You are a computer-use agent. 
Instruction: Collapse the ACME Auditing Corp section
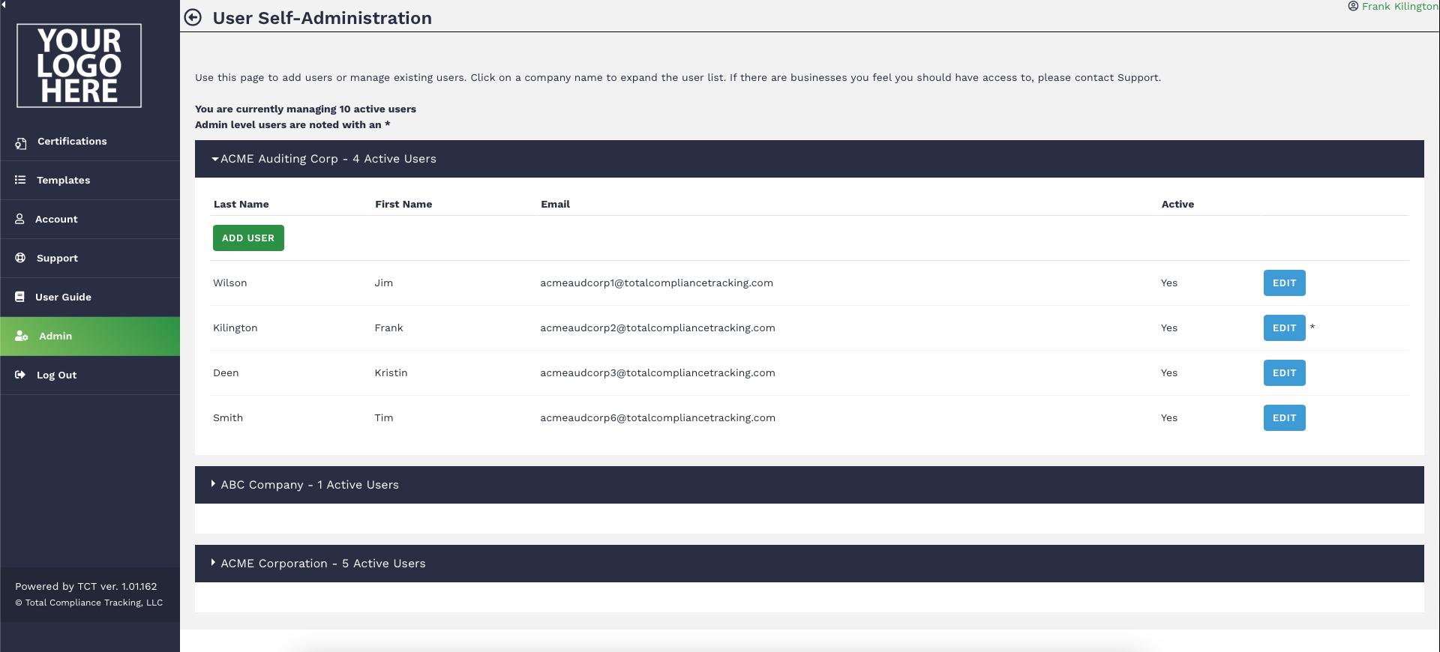point(324,159)
